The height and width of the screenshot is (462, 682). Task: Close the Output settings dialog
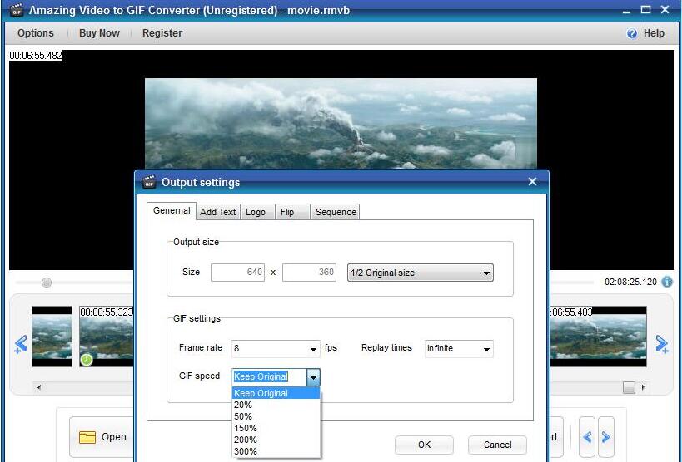point(532,182)
